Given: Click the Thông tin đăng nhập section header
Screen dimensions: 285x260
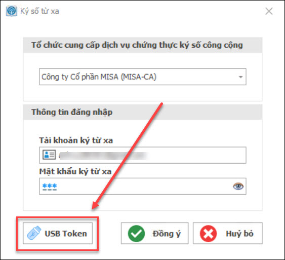Looking at the screenshot, I should 72,112.
